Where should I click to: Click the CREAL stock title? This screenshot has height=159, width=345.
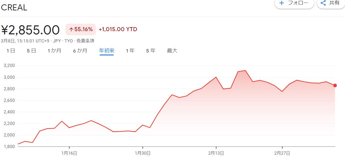[x=14, y=8]
